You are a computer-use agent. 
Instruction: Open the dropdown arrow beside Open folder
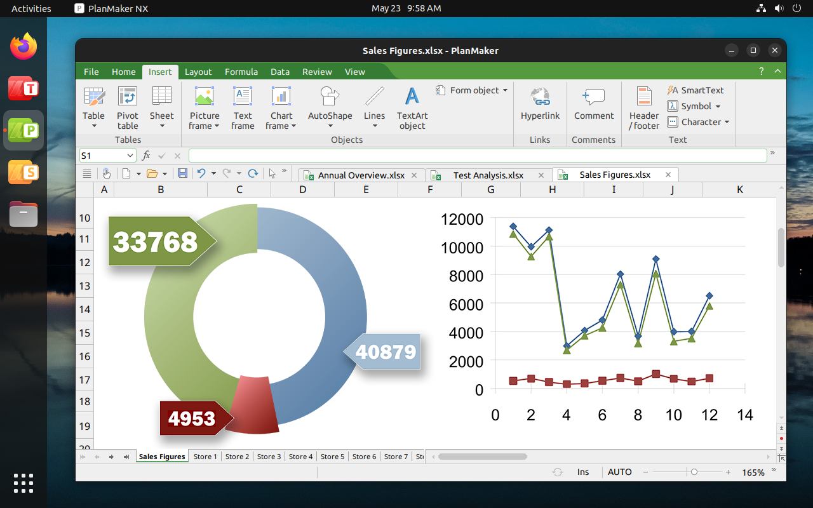[x=165, y=173]
